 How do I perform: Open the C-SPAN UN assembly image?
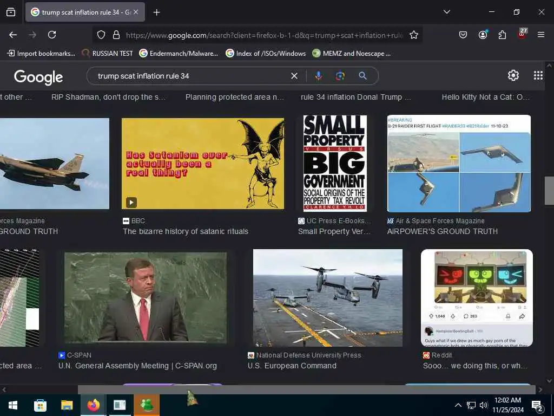[146, 298]
